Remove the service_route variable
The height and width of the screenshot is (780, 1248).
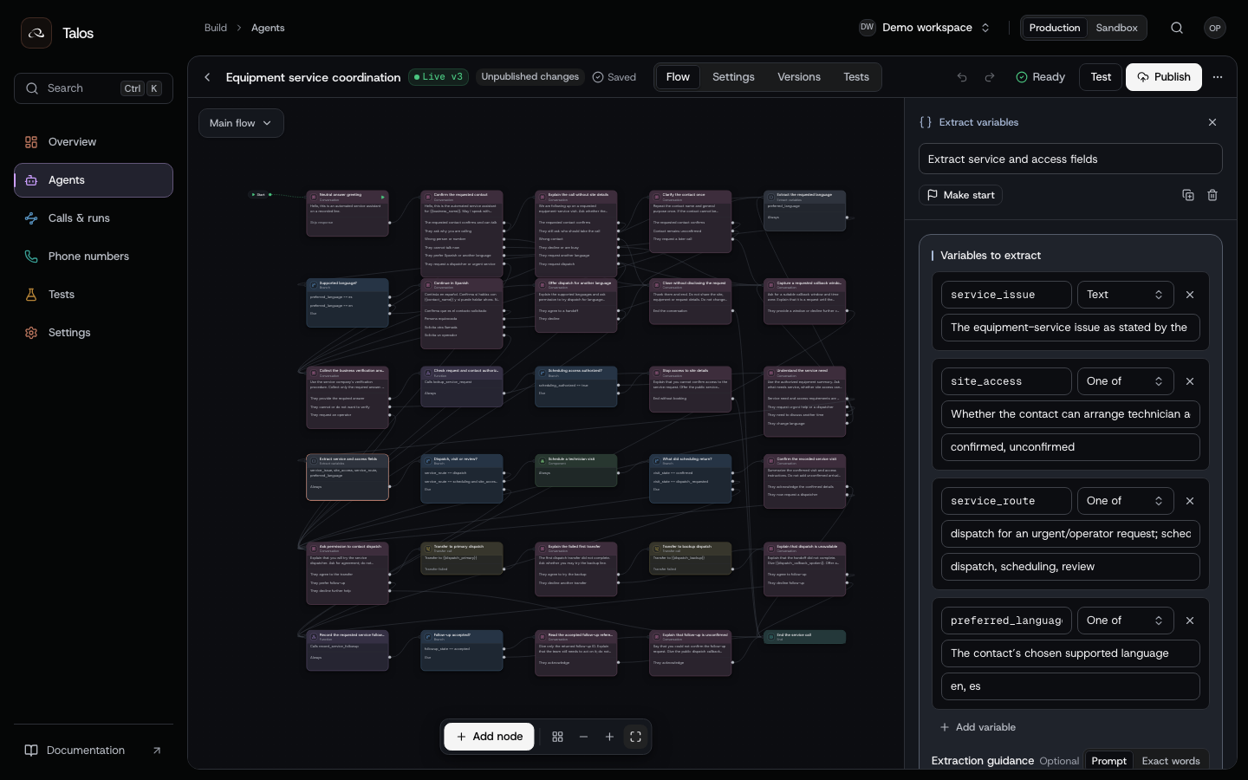pyautogui.click(x=1190, y=501)
